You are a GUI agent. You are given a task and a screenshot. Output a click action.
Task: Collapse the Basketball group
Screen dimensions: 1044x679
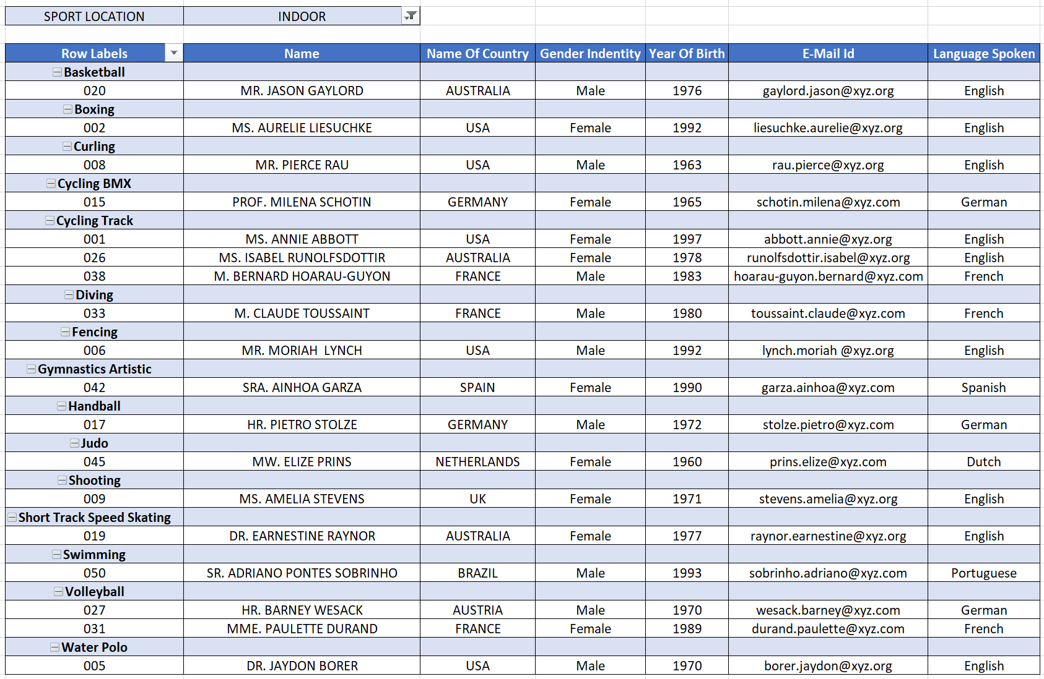tap(57, 72)
